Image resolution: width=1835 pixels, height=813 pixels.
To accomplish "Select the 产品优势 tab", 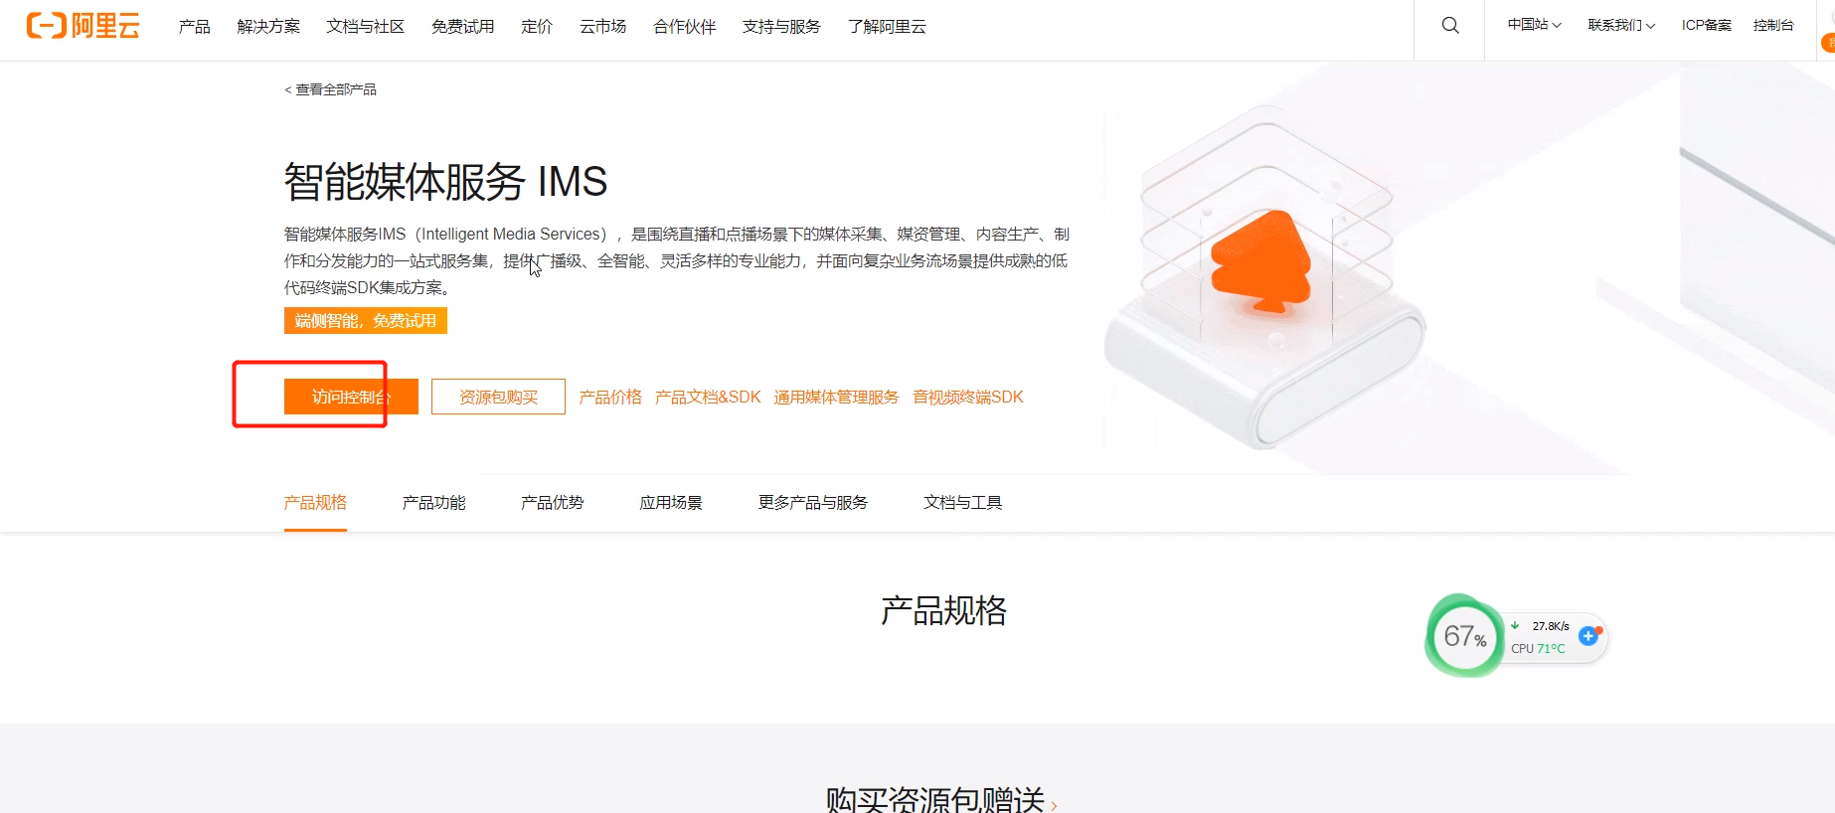I will click(552, 503).
